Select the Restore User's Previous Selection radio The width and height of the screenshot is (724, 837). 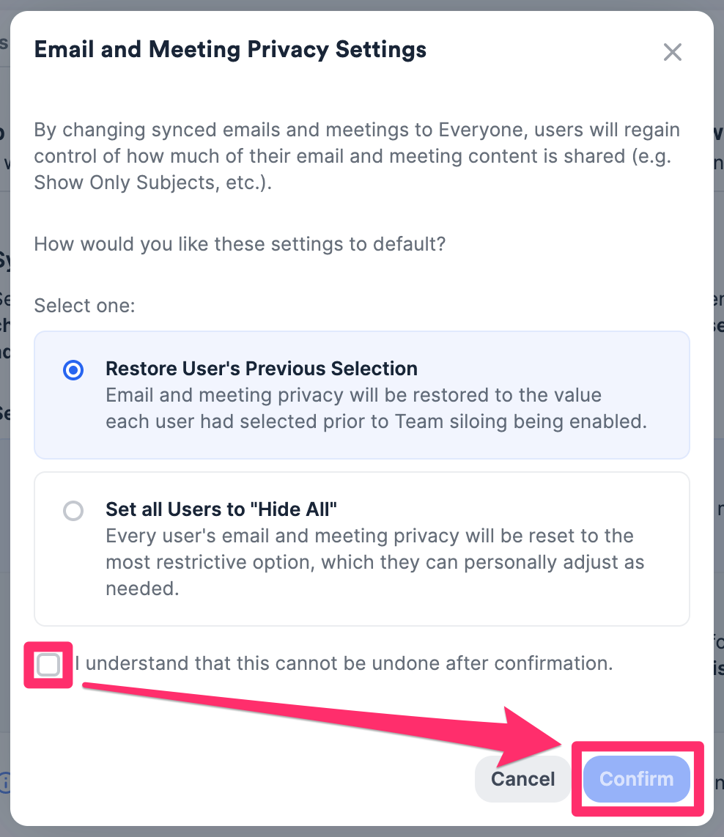[x=73, y=371]
